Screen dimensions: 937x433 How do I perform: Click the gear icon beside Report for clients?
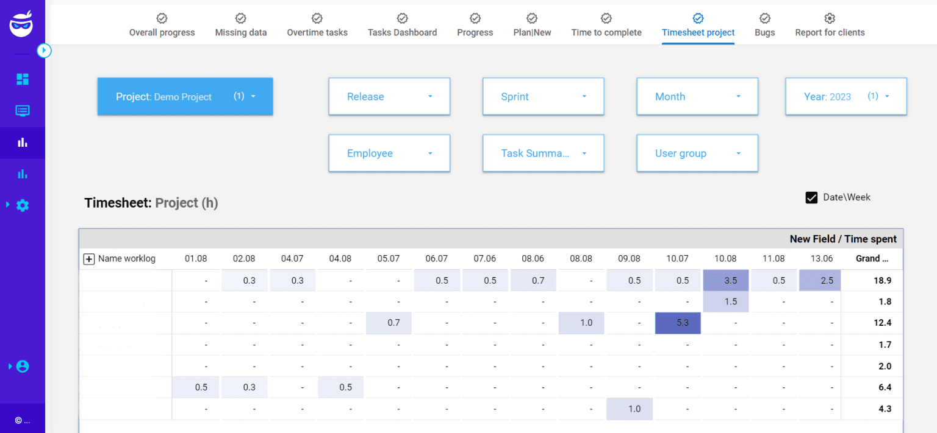click(x=830, y=18)
